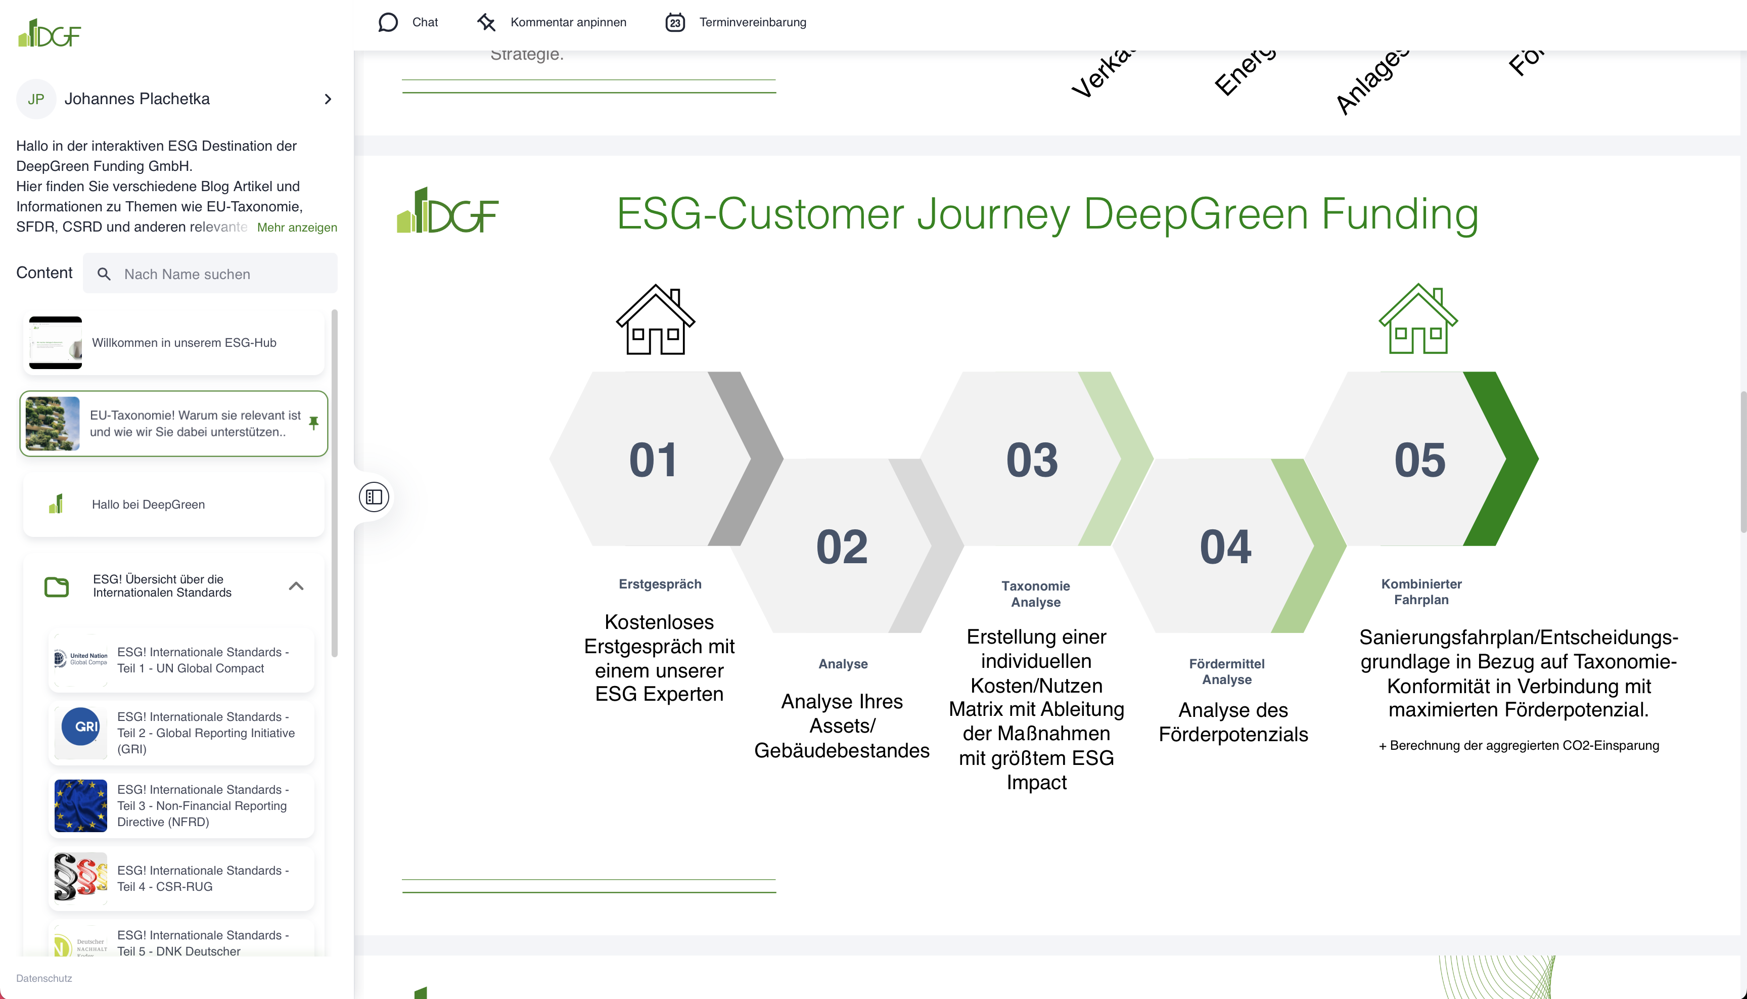Screen dimensions: 1747x999
Task: Click the Nach Name suchen search field
Action: coord(210,274)
